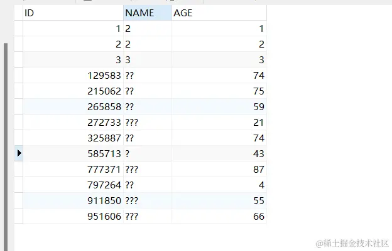Viewport: 392px width, 251px height.
Task: Select ID cell 585713
Action: [x=73, y=153]
